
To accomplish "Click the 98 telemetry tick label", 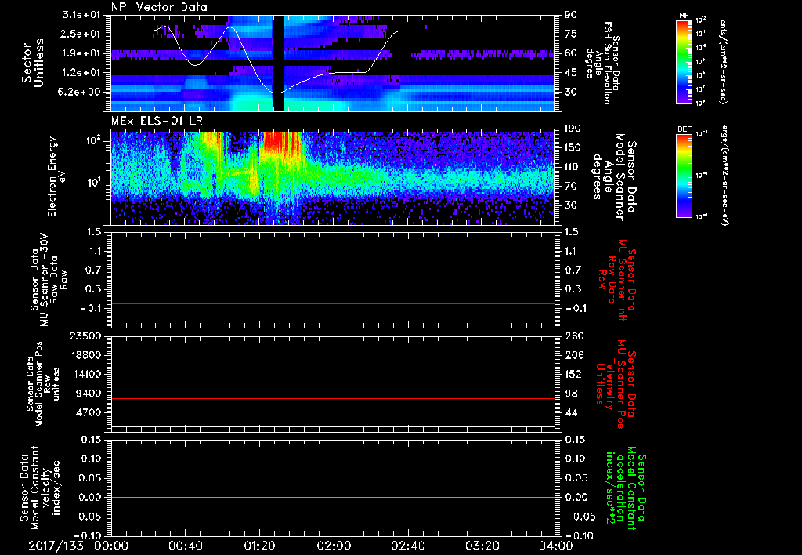I will point(570,394).
